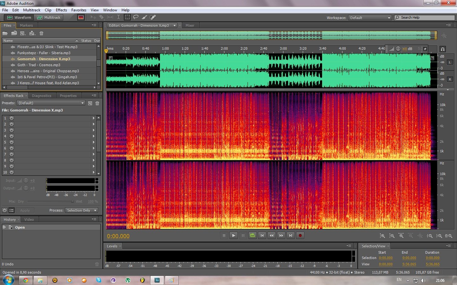Screen dimensions: 457x285
Task: Select the Paintbrush Selection tool
Action: pyautogui.click(x=144, y=17)
